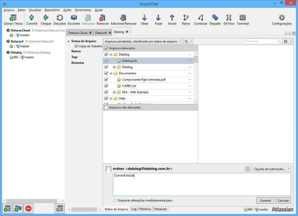Viewport: 298px width, 216px height.
Task: Close the Datalog tab
Action: [x=127, y=32]
